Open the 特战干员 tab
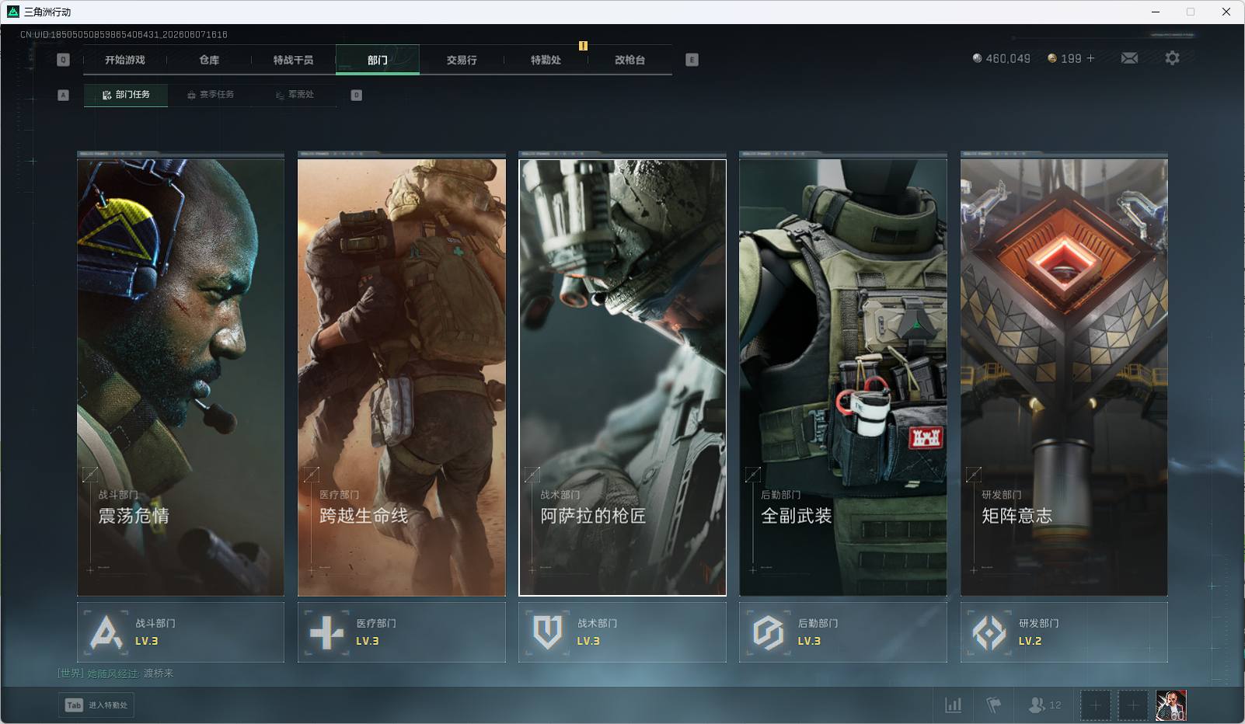This screenshot has width=1245, height=724. pos(293,60)
